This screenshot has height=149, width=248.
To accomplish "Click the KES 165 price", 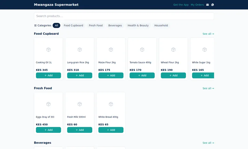I will point(198,70).
